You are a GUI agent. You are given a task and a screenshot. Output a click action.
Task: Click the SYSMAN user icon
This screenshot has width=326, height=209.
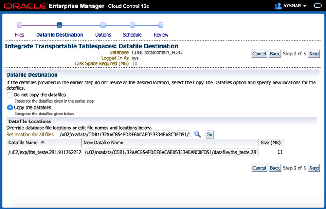[x=278, y=6]
